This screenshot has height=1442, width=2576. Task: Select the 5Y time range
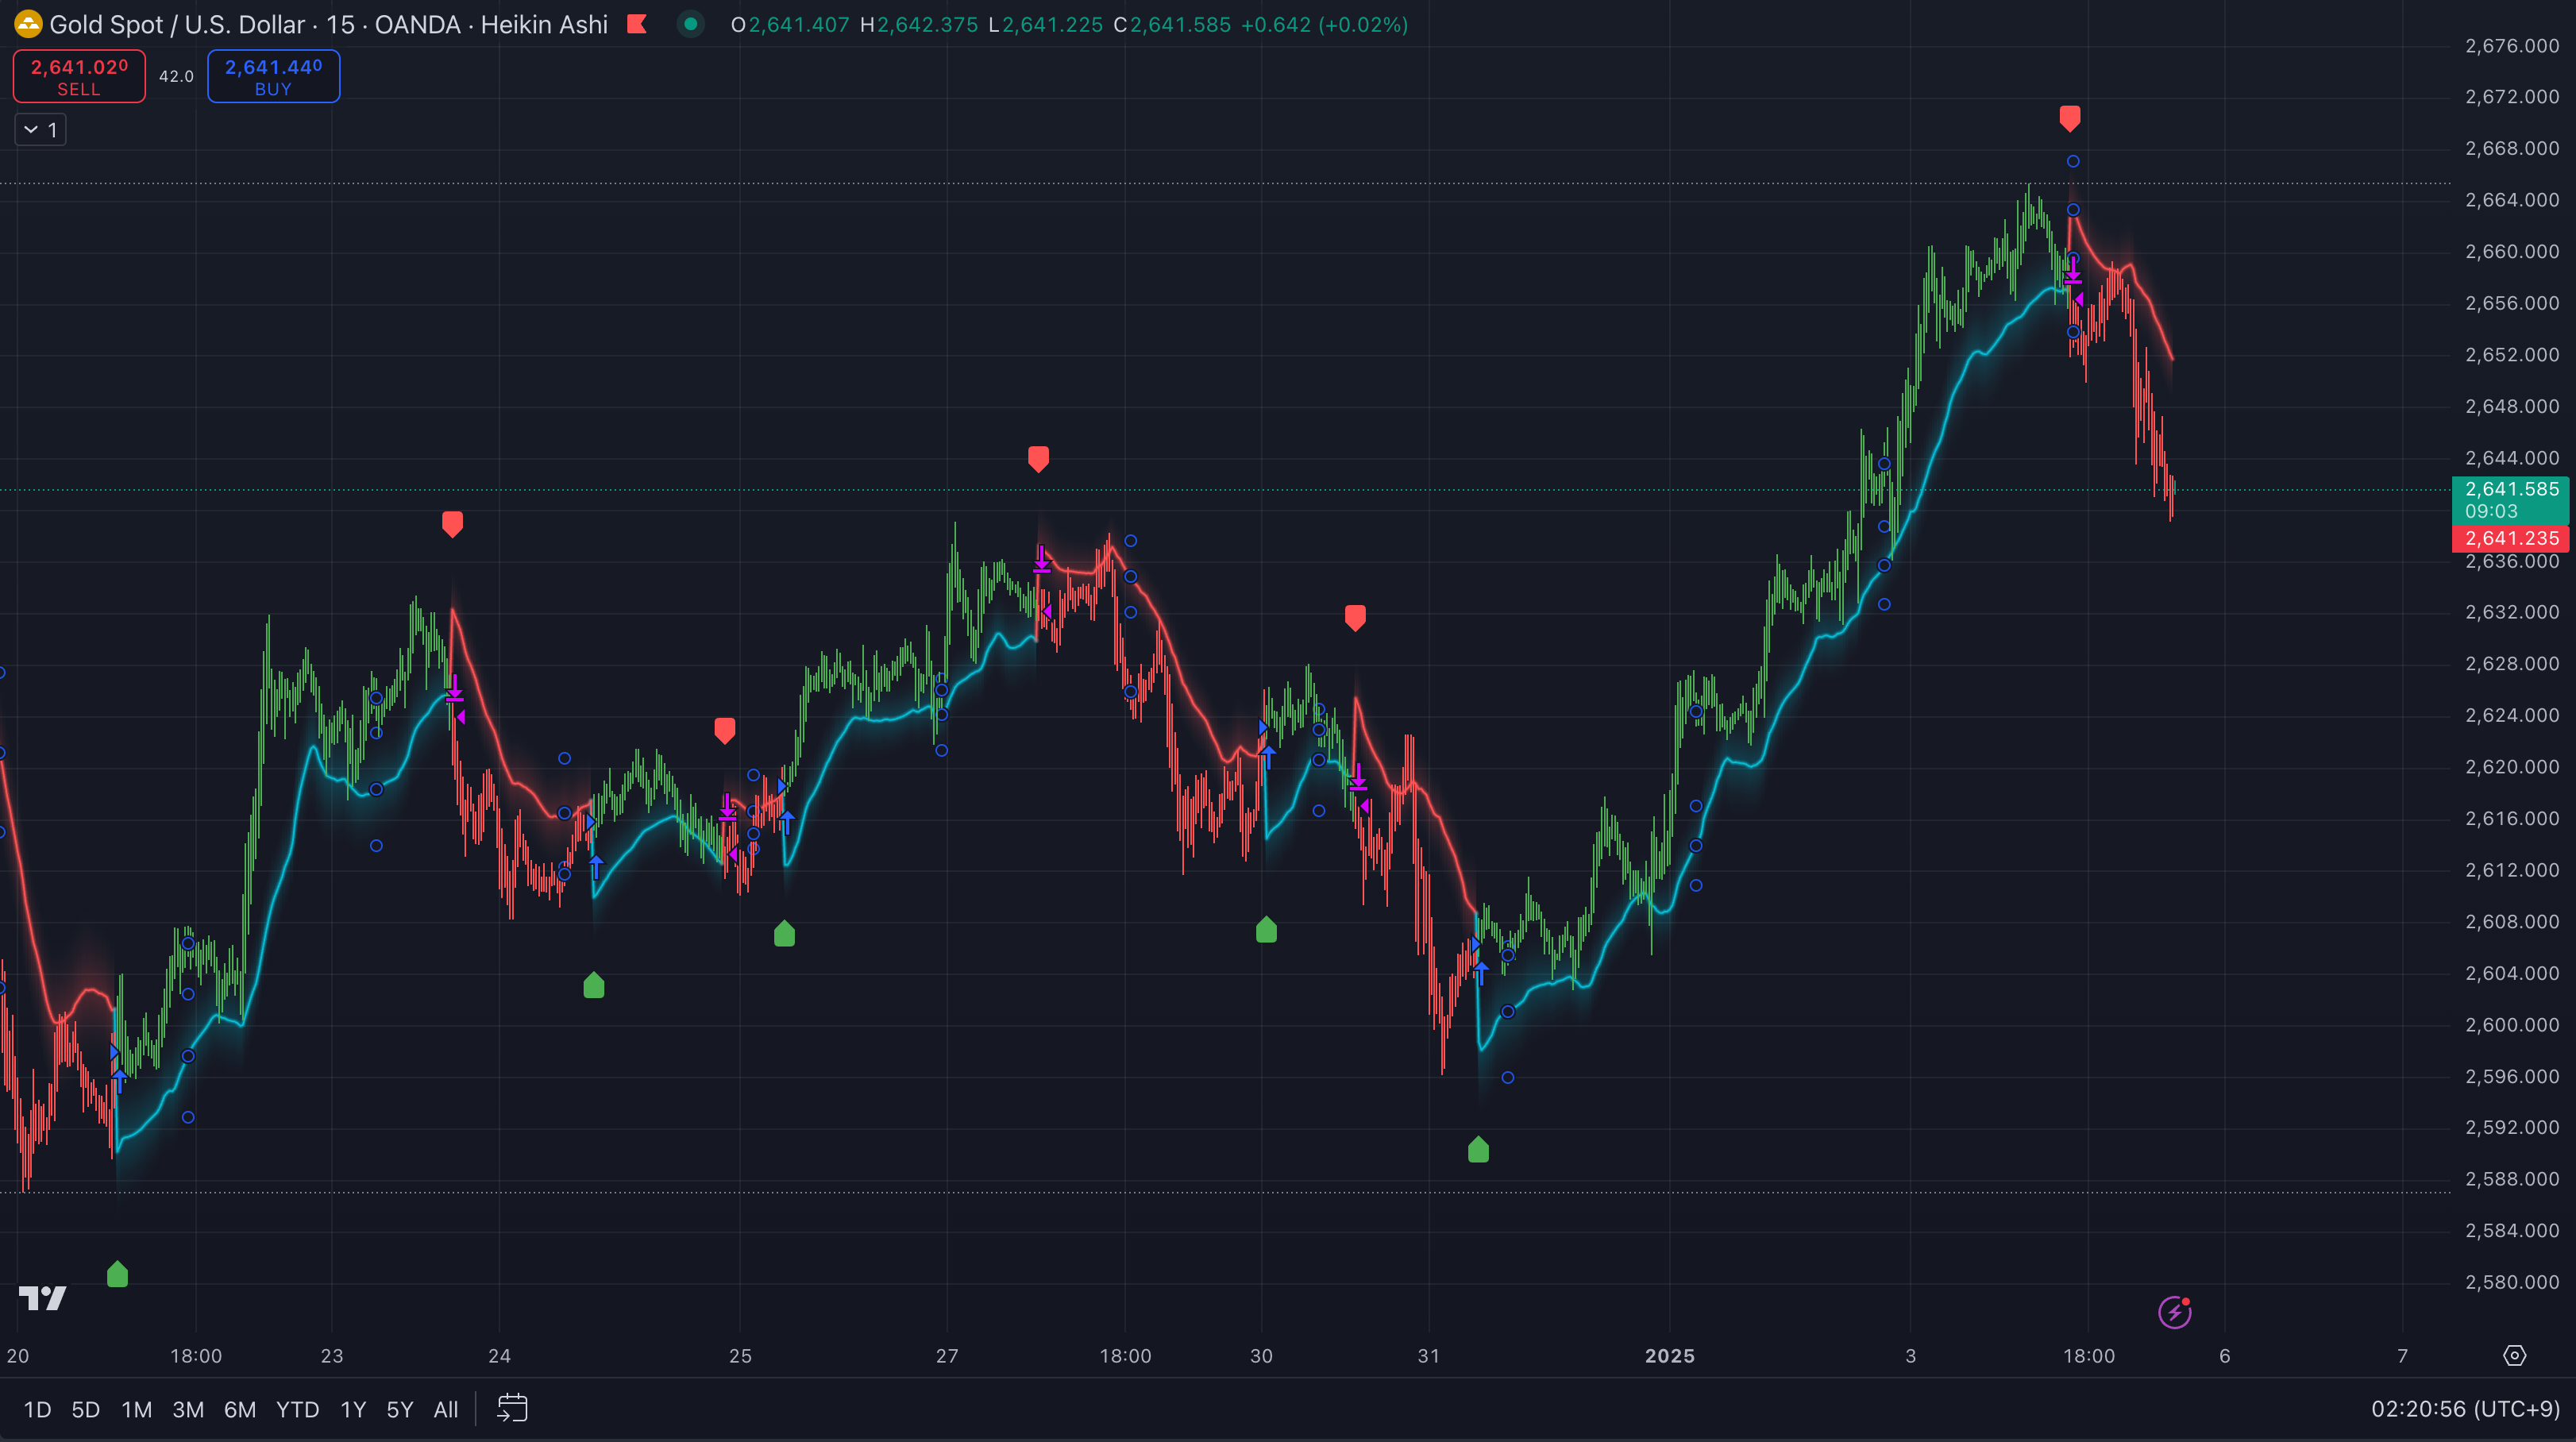[x=400, y=1409]
